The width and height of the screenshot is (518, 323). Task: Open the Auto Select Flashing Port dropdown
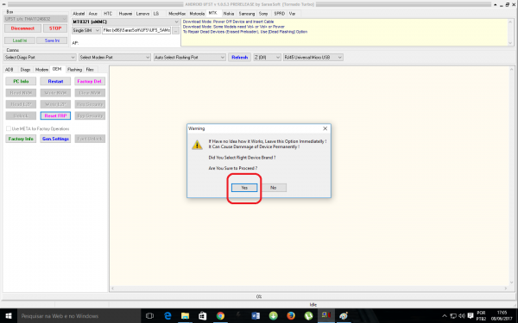click(190, 58)
